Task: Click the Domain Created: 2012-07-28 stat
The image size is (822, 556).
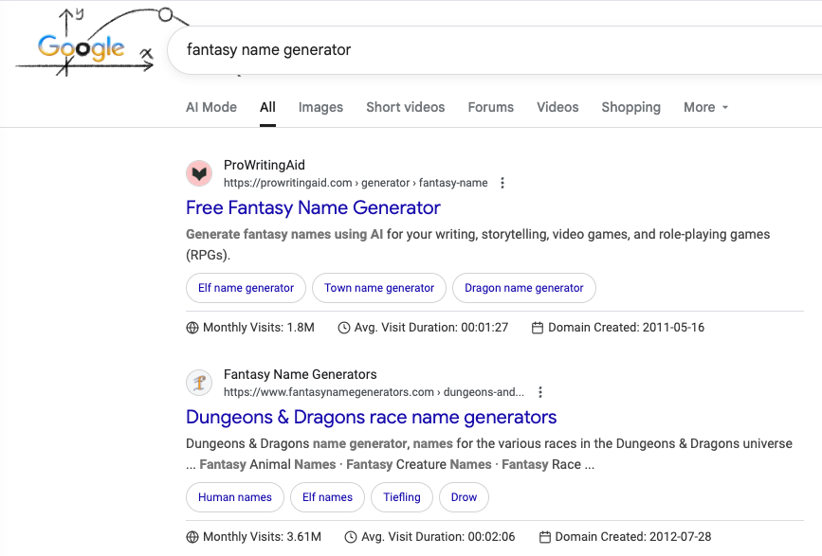Action: [625, 537]
